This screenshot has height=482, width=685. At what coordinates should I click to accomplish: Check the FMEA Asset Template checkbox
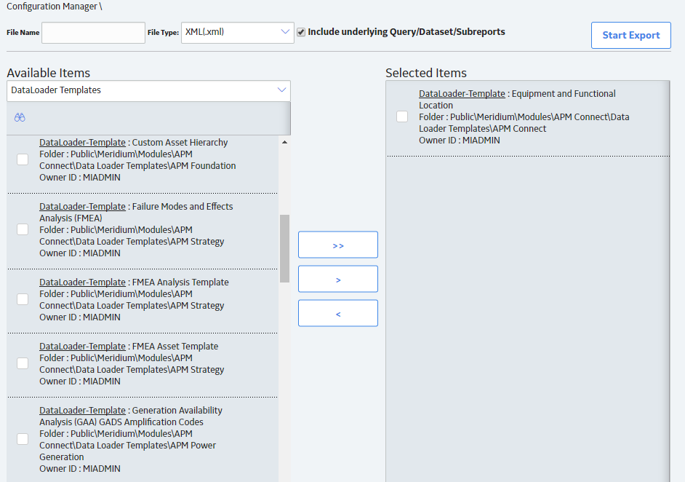(23, 363)
